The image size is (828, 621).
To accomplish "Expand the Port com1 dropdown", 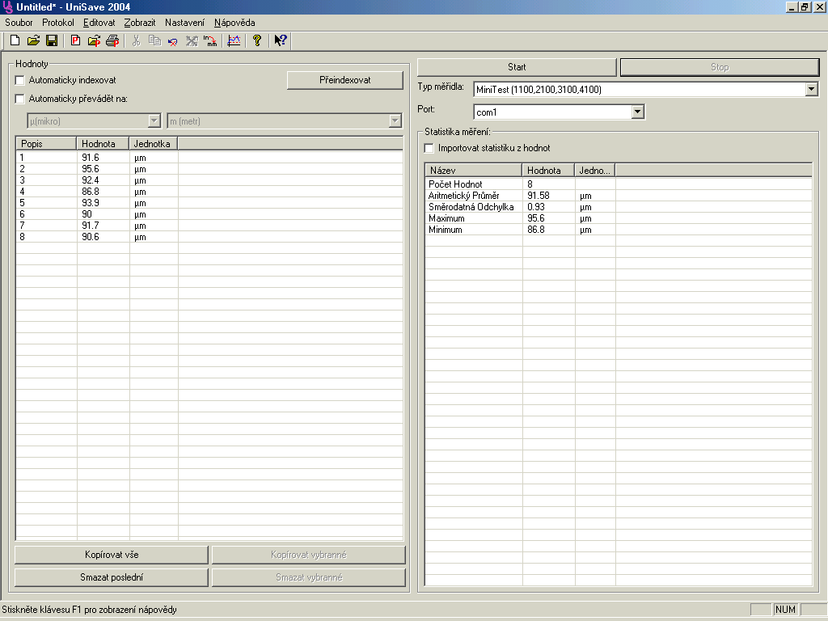I will (637, 112).
